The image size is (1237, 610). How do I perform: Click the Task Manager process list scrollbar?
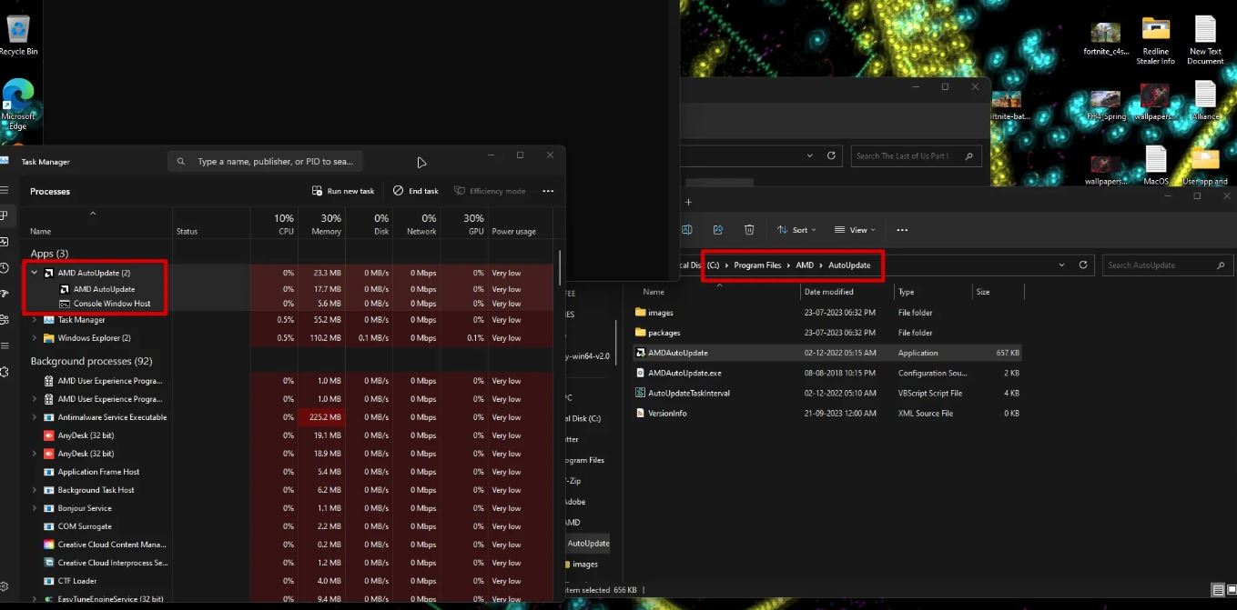tap(560, 268)
